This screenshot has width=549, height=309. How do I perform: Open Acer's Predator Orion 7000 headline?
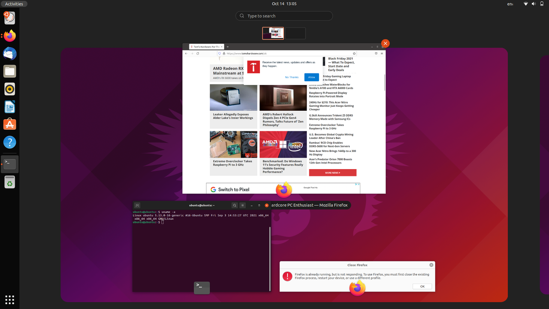coord(331,161)
